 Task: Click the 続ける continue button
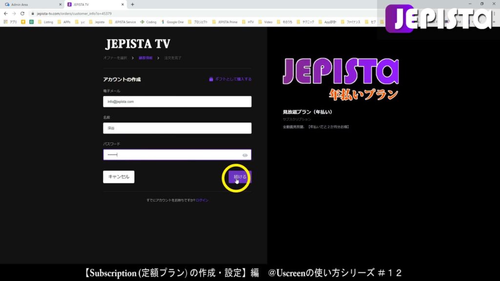click(240, 177)
